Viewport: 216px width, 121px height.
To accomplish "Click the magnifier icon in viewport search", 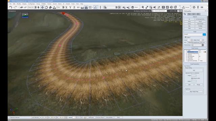I will (153, 11).
